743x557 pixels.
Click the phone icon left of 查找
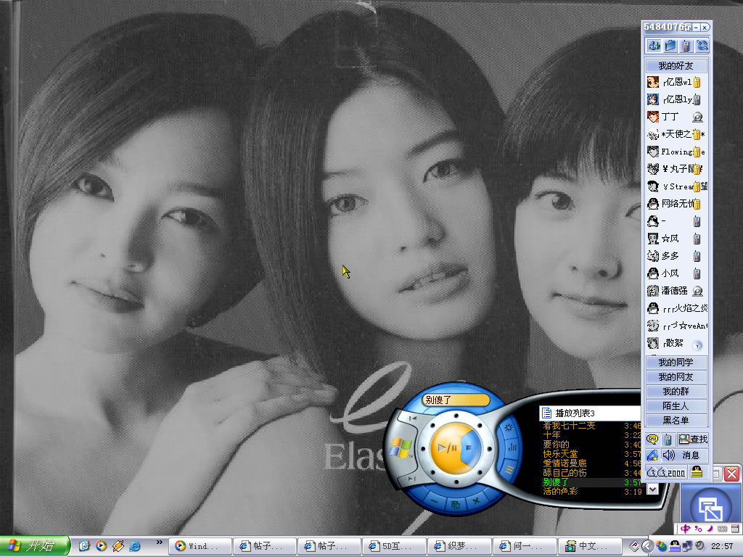[x=668, y=440]
